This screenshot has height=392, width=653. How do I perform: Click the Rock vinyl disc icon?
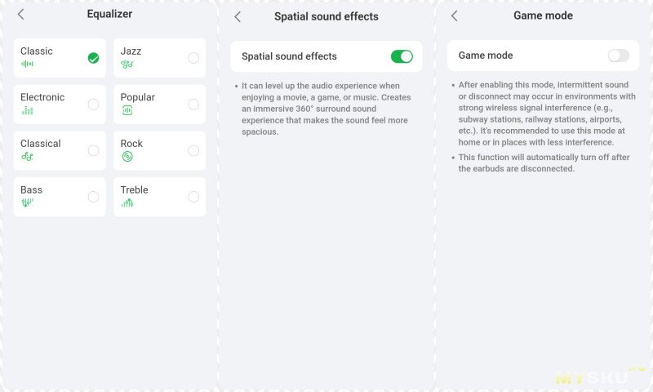pos(127,157)
